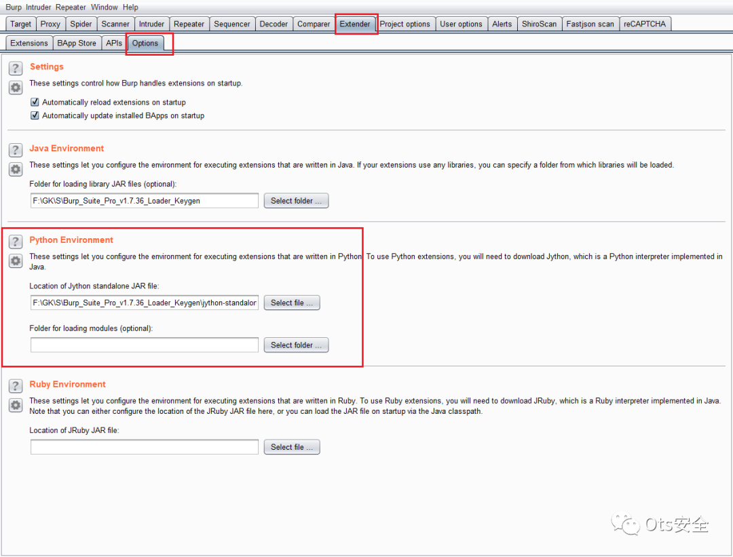Open the gear options under Settings section

(x=16, y=88)
